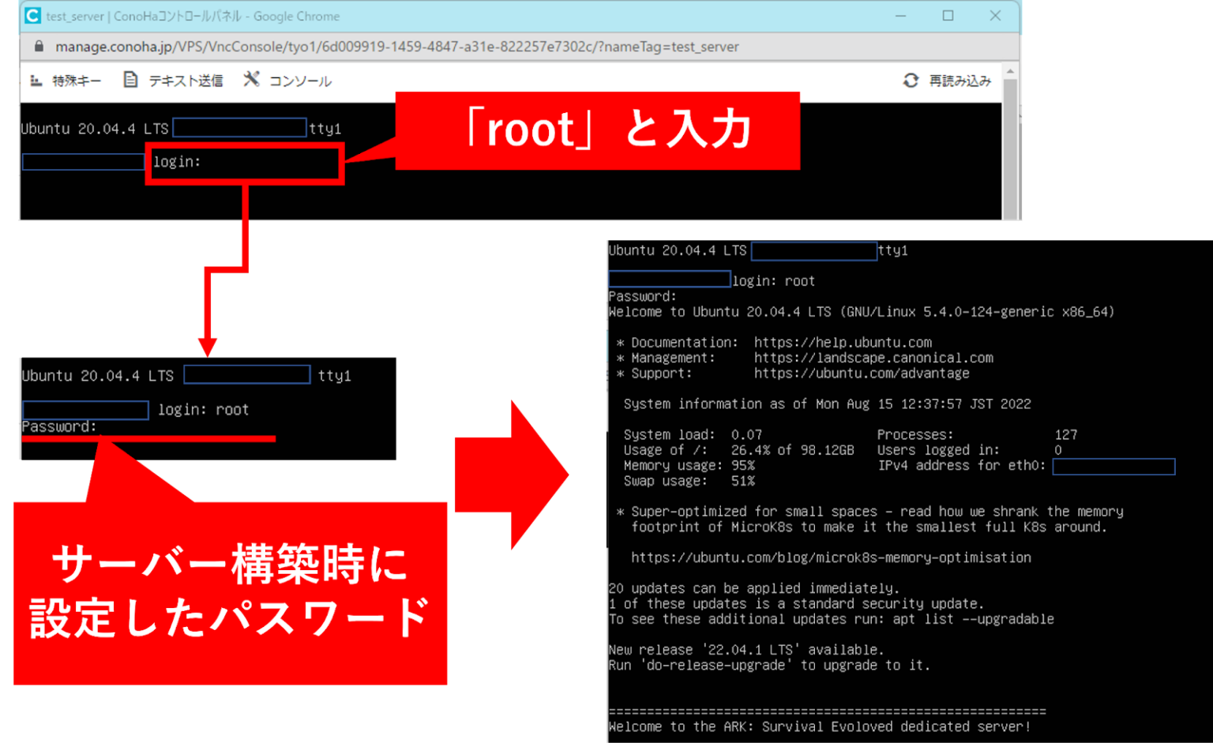Open the コンソール wrench icon

(251, 78)
